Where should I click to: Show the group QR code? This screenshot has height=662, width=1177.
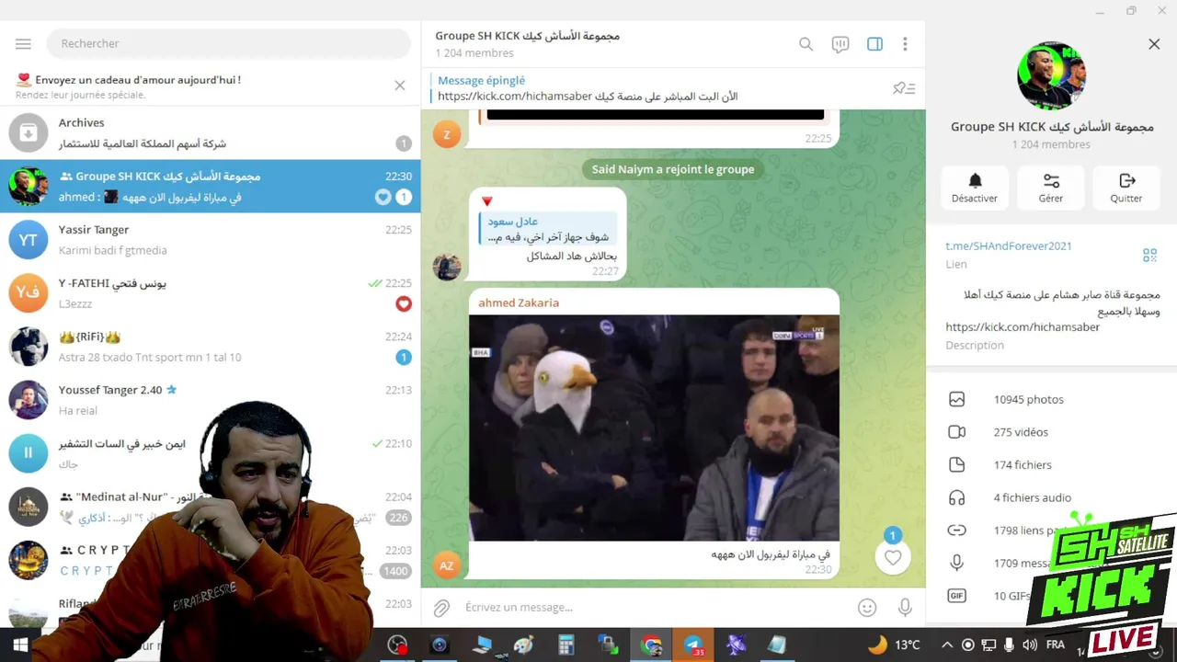pos(1149,255)
